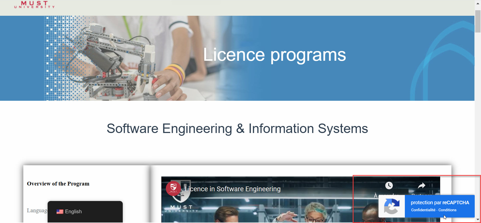The height and width of the screenshot is (223, 481).
Task: Open the reCAPTCHA Conditions link
Action: click(x=447, y=210)
